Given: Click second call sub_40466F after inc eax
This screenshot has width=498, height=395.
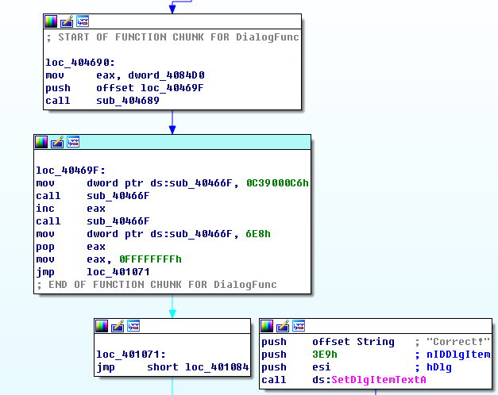Looking at the screenshot, I should 118,221.
